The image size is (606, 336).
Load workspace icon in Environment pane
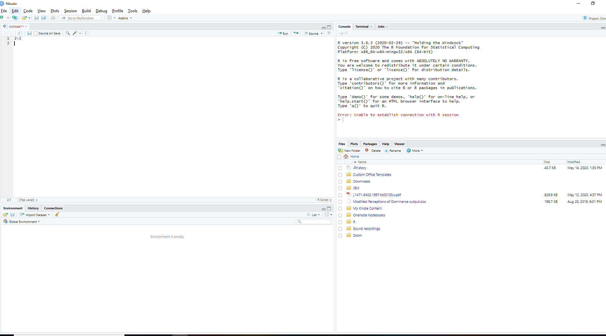(5, 214)
